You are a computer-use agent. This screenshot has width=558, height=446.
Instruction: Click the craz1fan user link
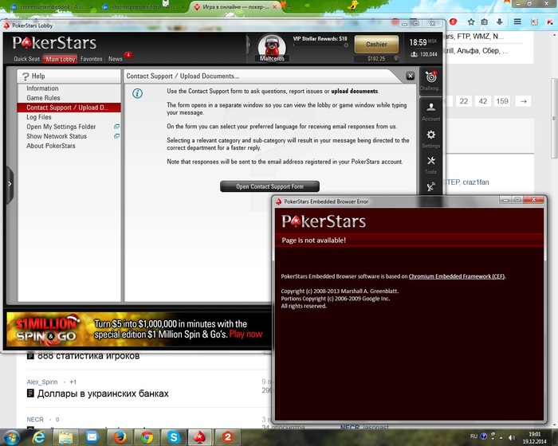point(476,182)
